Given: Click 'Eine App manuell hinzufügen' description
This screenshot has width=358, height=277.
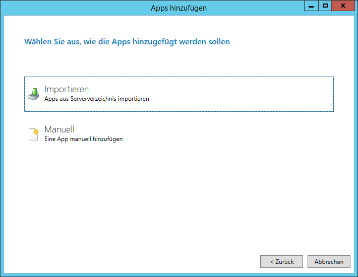Looking at the screenshot, I should (x=83, y=139).
